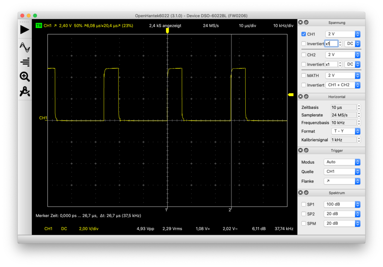Enable Invertiert for MATH channel
The height and width of the screenshot is (267, 383).
tap(304, 85)
